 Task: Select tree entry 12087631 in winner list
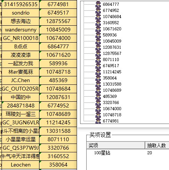click(112, 47)
